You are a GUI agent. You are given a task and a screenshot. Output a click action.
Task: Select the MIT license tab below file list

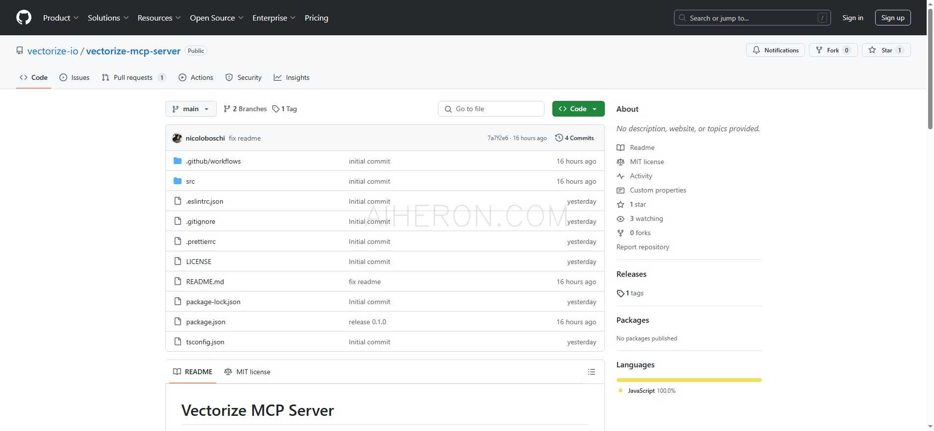tap(247, 372)
